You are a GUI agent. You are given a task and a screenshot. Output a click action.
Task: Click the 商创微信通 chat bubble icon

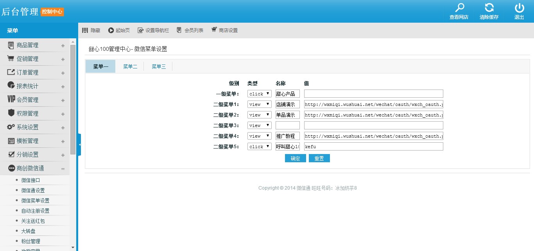tap(11, 168)
